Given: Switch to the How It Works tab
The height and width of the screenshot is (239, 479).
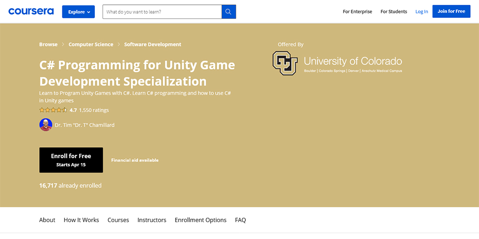Looking at the screenshot, I should (x=81, y=220).
